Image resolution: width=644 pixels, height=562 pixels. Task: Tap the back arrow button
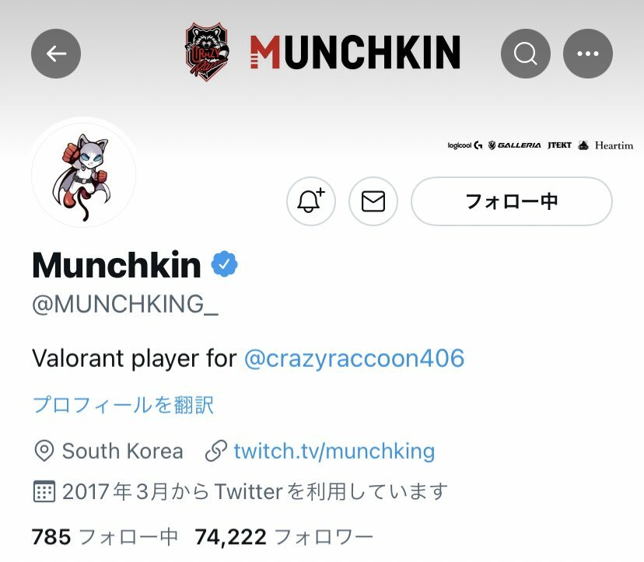(x=56, y=54)
